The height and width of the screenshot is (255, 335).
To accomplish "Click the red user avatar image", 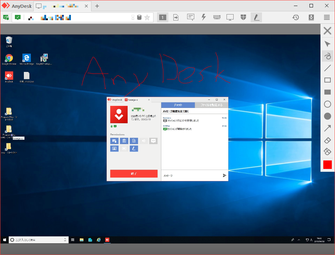I will point(119,115).
